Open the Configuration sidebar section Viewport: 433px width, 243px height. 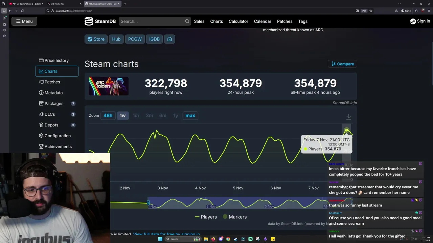(57, 136)
